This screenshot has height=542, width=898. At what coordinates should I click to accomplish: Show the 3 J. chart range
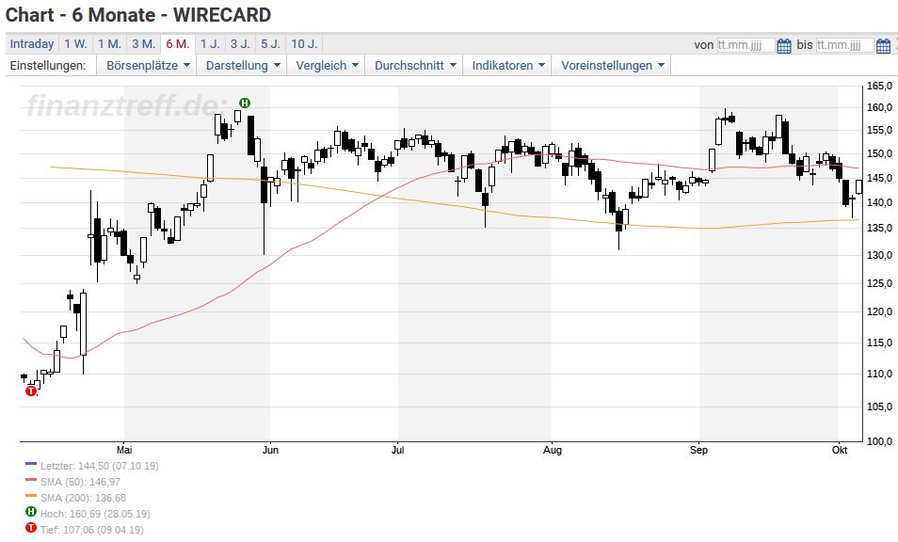241,44
